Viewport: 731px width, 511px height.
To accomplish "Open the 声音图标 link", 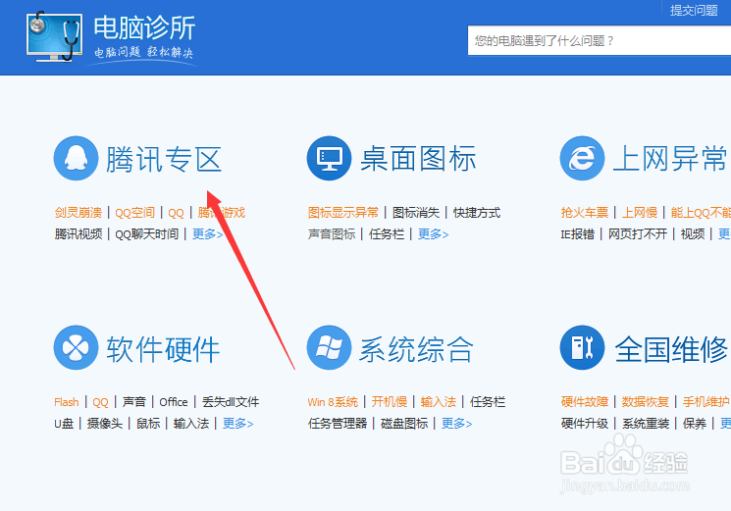I will (x=332, y=233).
